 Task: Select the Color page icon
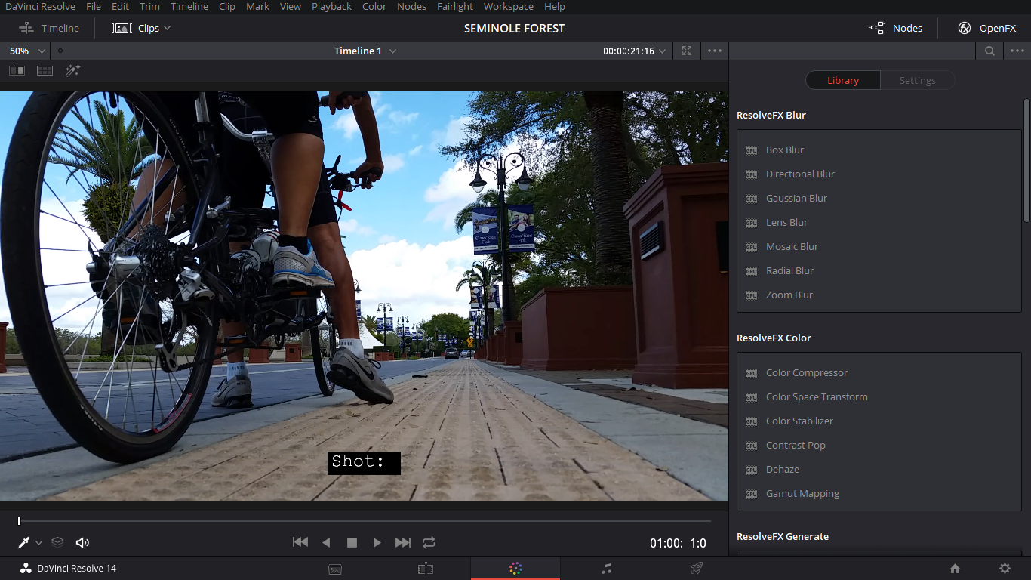click(x=515, y=569)
